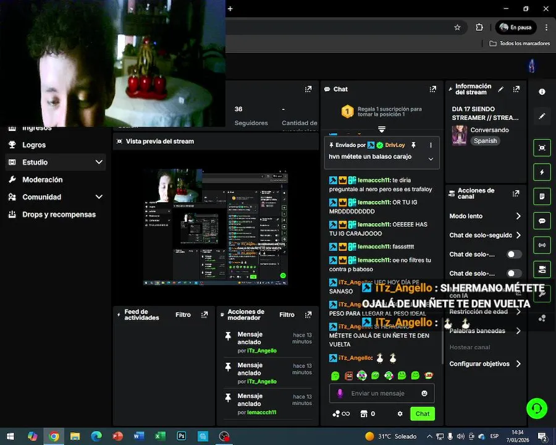Screen dimensions: 556x445
Task: Open Filtro in Feed de actividades
Action: tap(183, 315)
